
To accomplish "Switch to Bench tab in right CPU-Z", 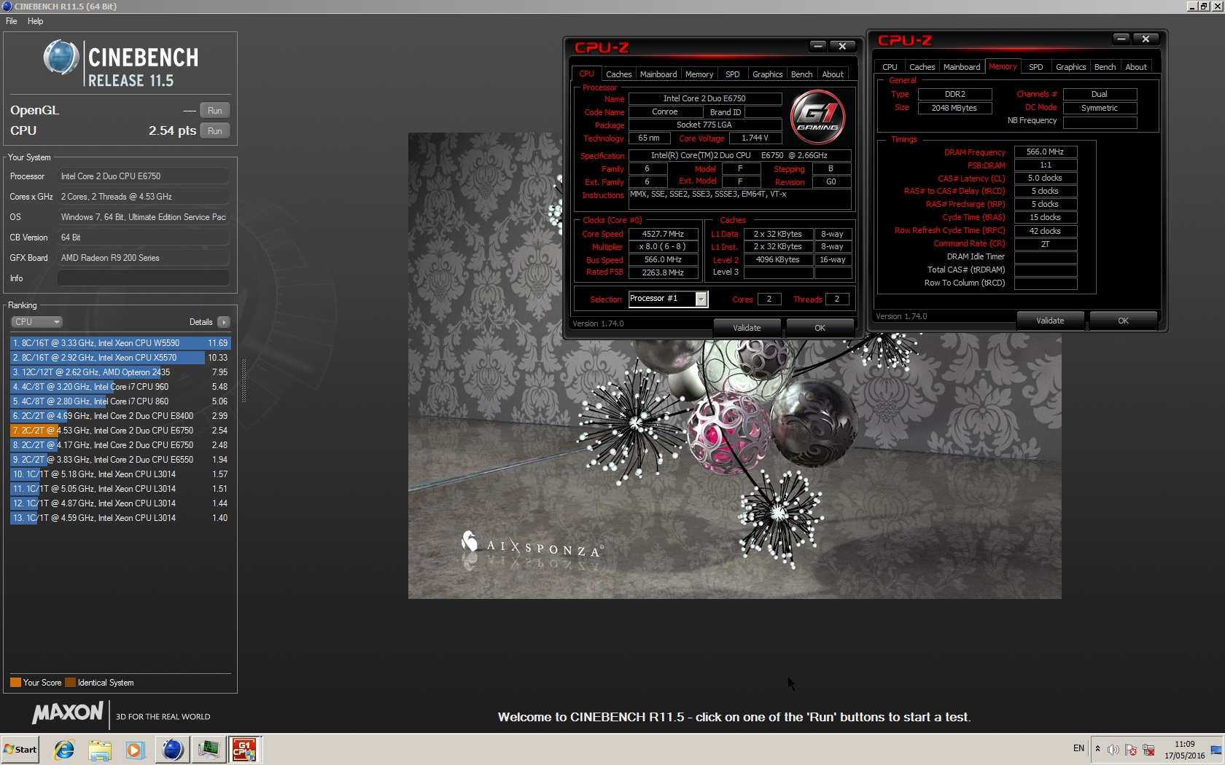I will click(1105, 67).
